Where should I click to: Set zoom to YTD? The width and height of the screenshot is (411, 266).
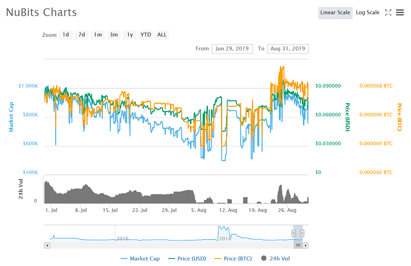[x=146, y=35]
